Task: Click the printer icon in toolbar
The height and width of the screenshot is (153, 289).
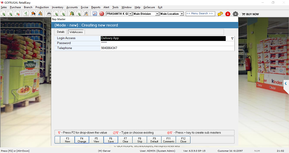Action: click(49, 14)
